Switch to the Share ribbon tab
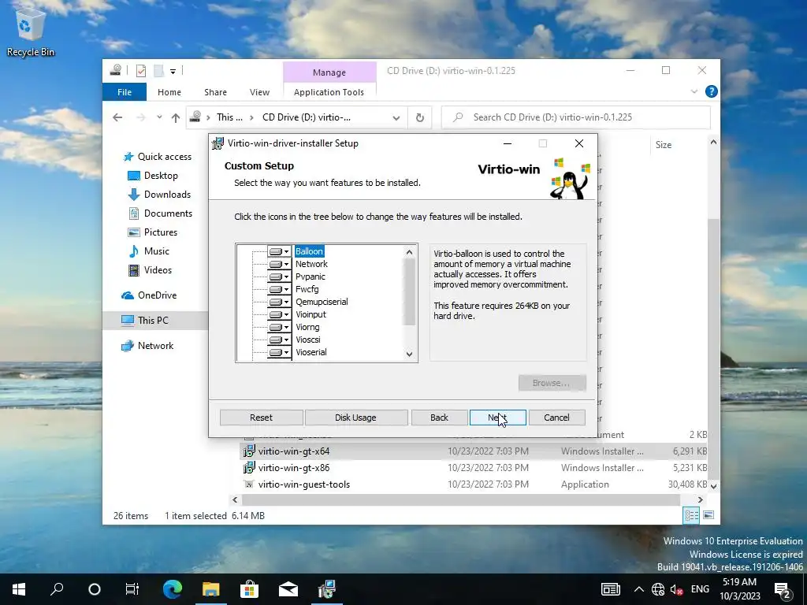This screenshot has height=605, width=807. tap(216, 92)
